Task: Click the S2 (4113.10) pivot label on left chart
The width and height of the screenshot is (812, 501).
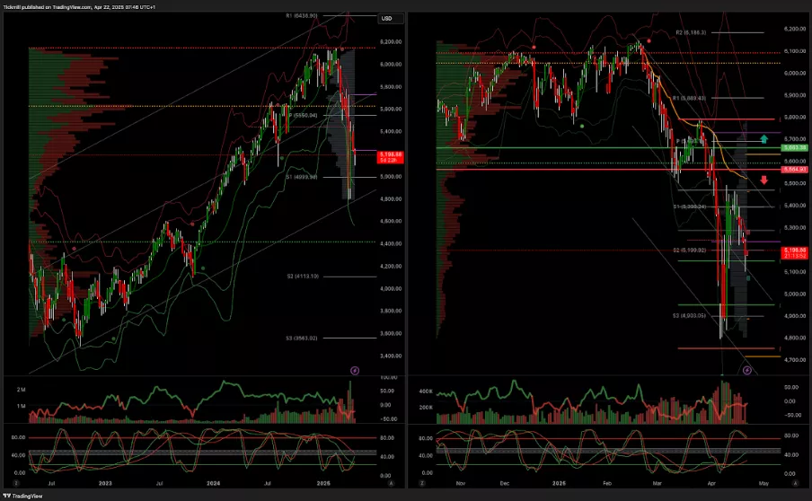Action: point(302,277)
